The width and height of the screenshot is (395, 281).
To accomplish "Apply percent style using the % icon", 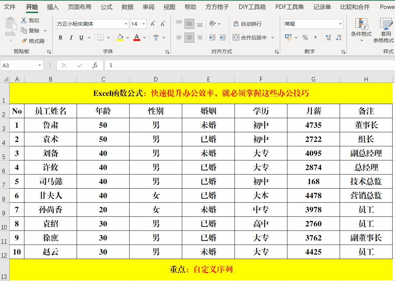I will click(x=305, y=38).
